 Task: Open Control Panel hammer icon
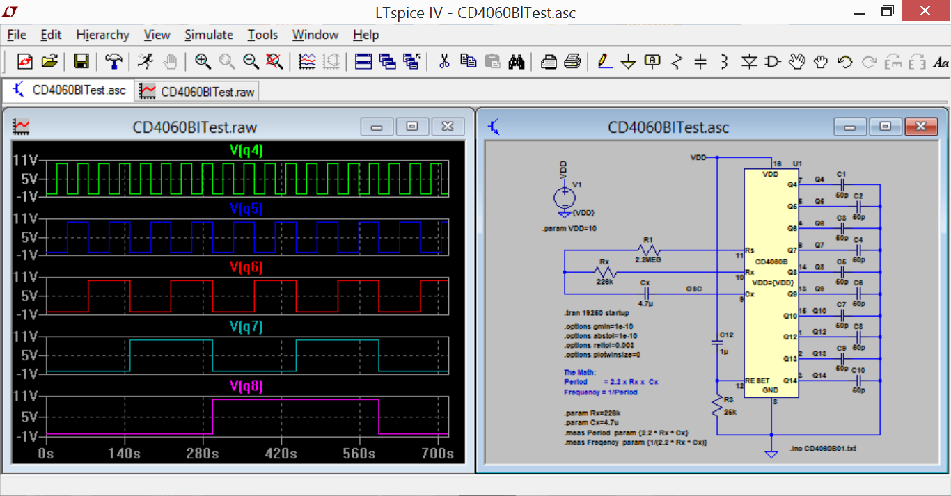coord(113,62)
